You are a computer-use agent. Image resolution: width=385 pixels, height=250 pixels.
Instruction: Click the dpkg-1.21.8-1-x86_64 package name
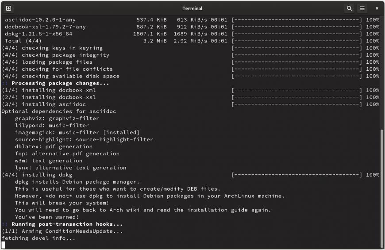point(38,34)
